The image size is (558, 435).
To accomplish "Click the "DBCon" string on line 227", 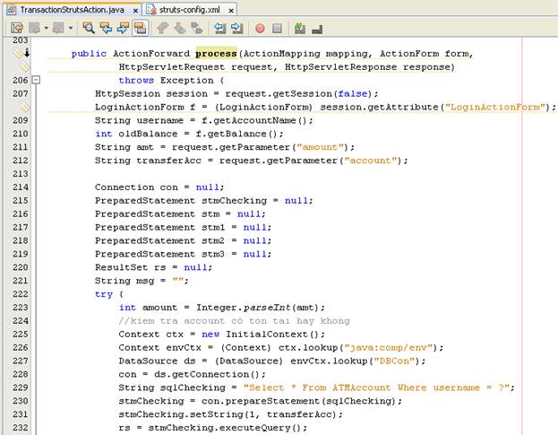I will click(x=394, y=361).
